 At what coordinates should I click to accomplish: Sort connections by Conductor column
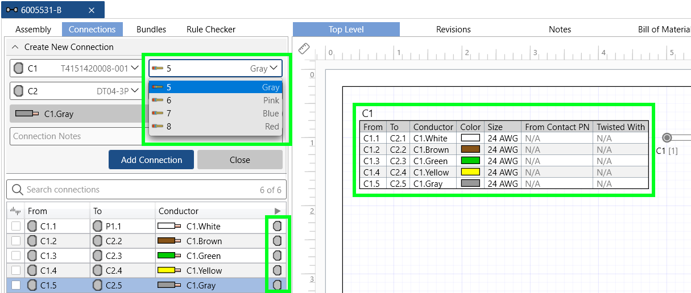[179, 211]
